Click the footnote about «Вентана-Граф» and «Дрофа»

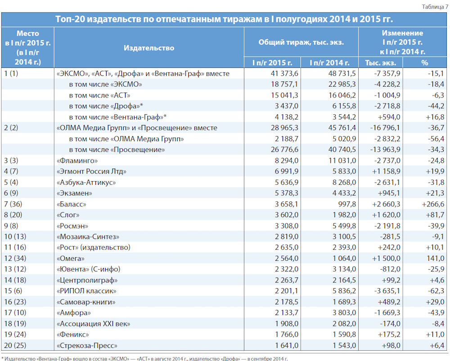(144, 358)
